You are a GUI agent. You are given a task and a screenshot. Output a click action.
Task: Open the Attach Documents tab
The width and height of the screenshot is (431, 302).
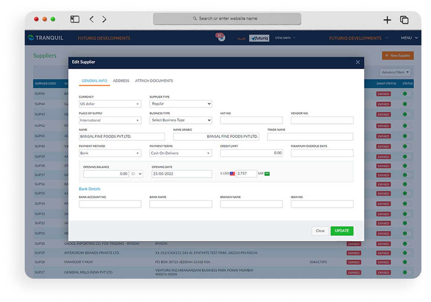pos(154,81)
